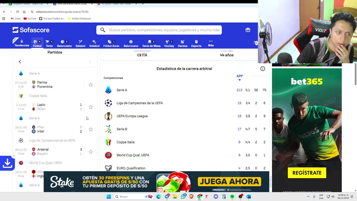Open a new browser tab

[143, 4]
